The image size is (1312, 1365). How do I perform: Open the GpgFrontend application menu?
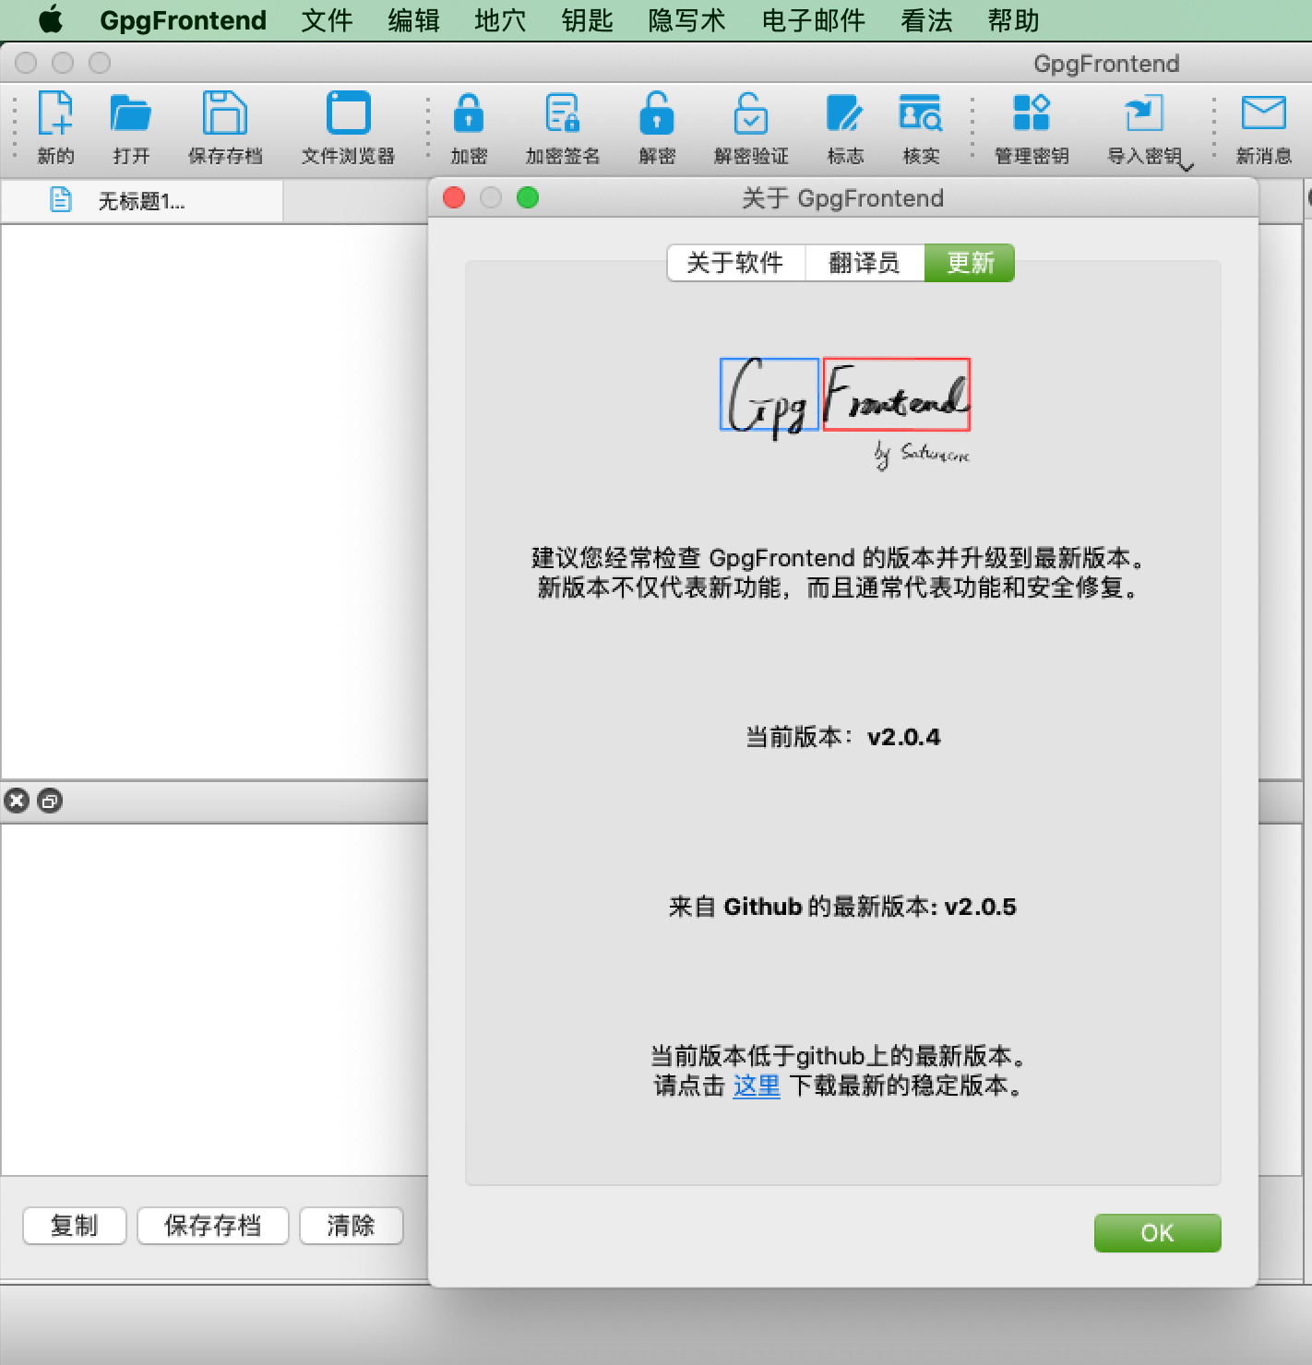[183, 19]
